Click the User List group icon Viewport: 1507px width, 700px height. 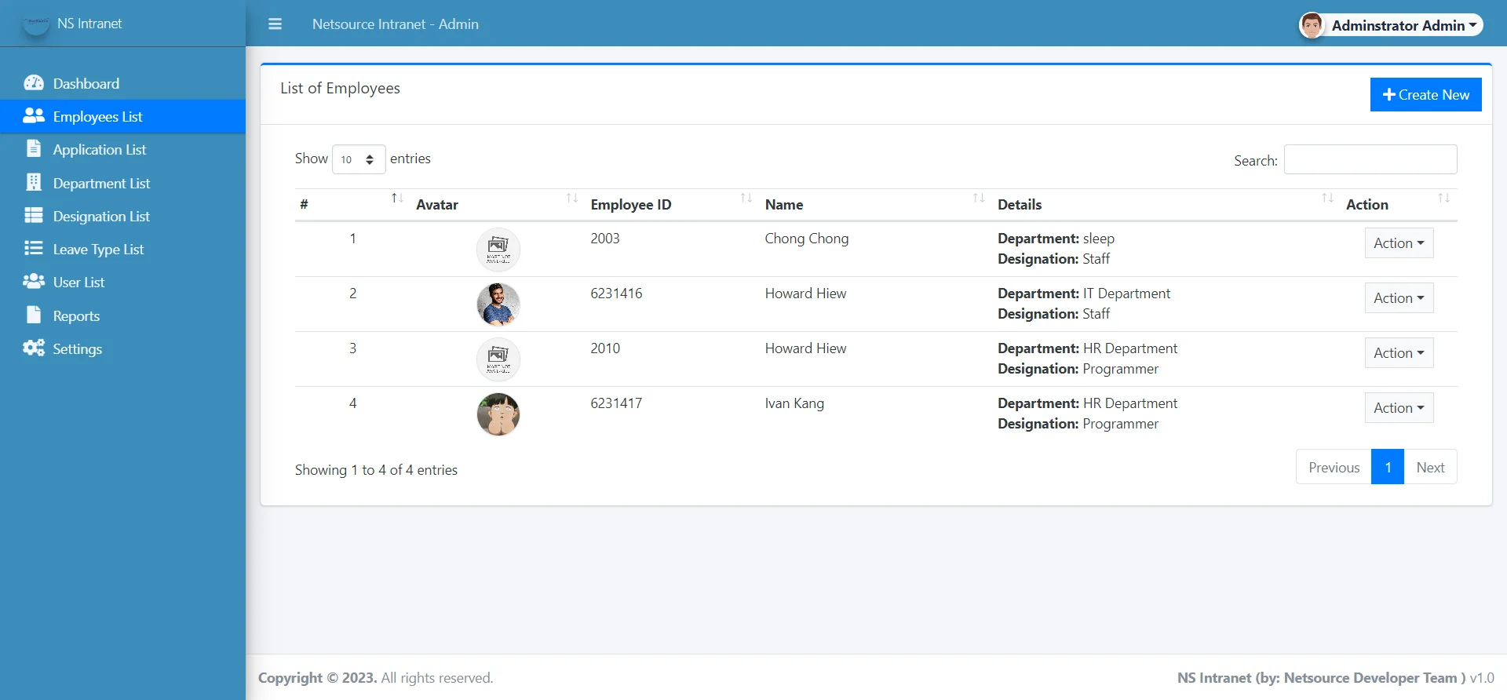pyautogui.click(x=34, y=282)
